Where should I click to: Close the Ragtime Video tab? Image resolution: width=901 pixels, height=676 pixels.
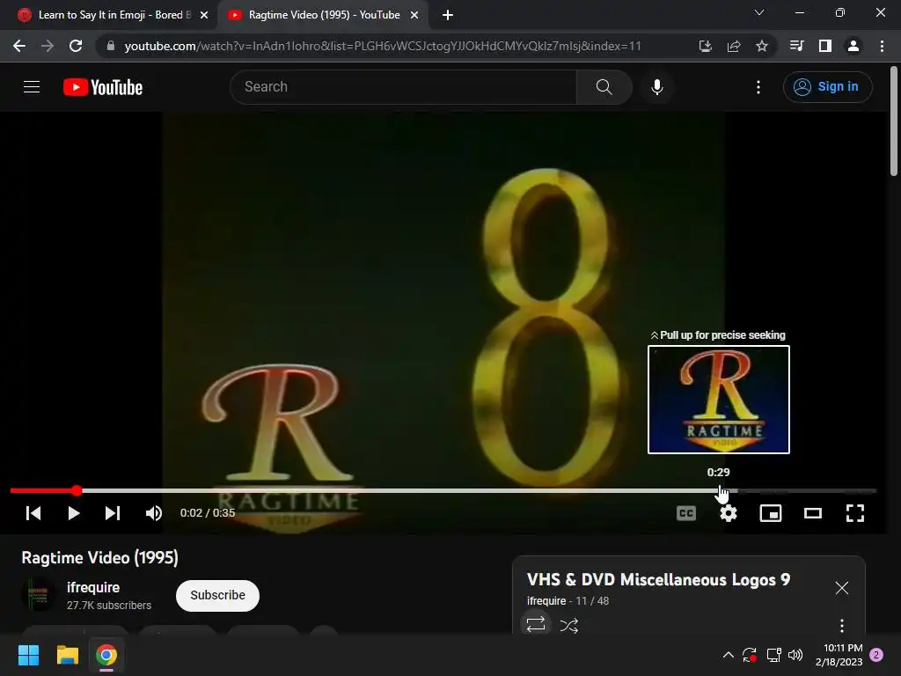point(414,15)
